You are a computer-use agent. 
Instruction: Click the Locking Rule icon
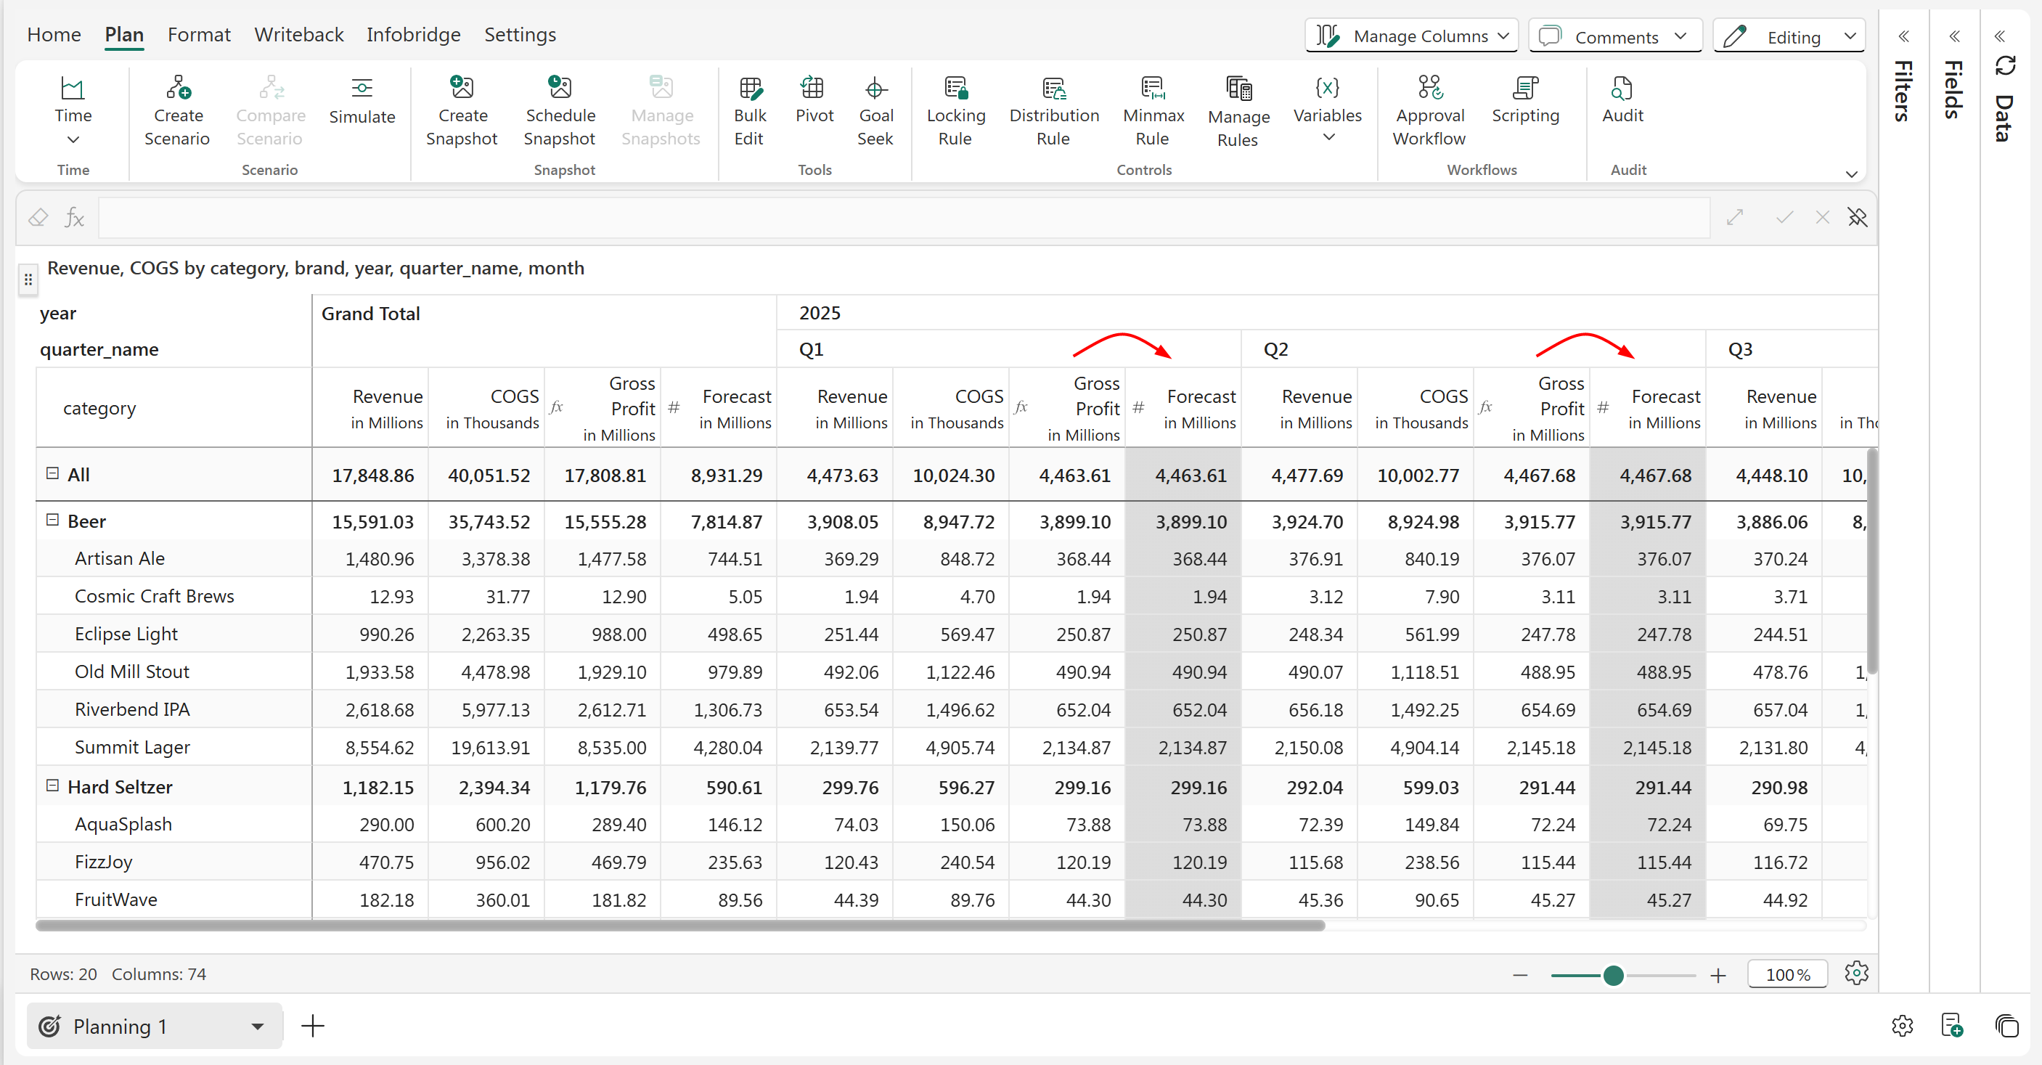956,88
